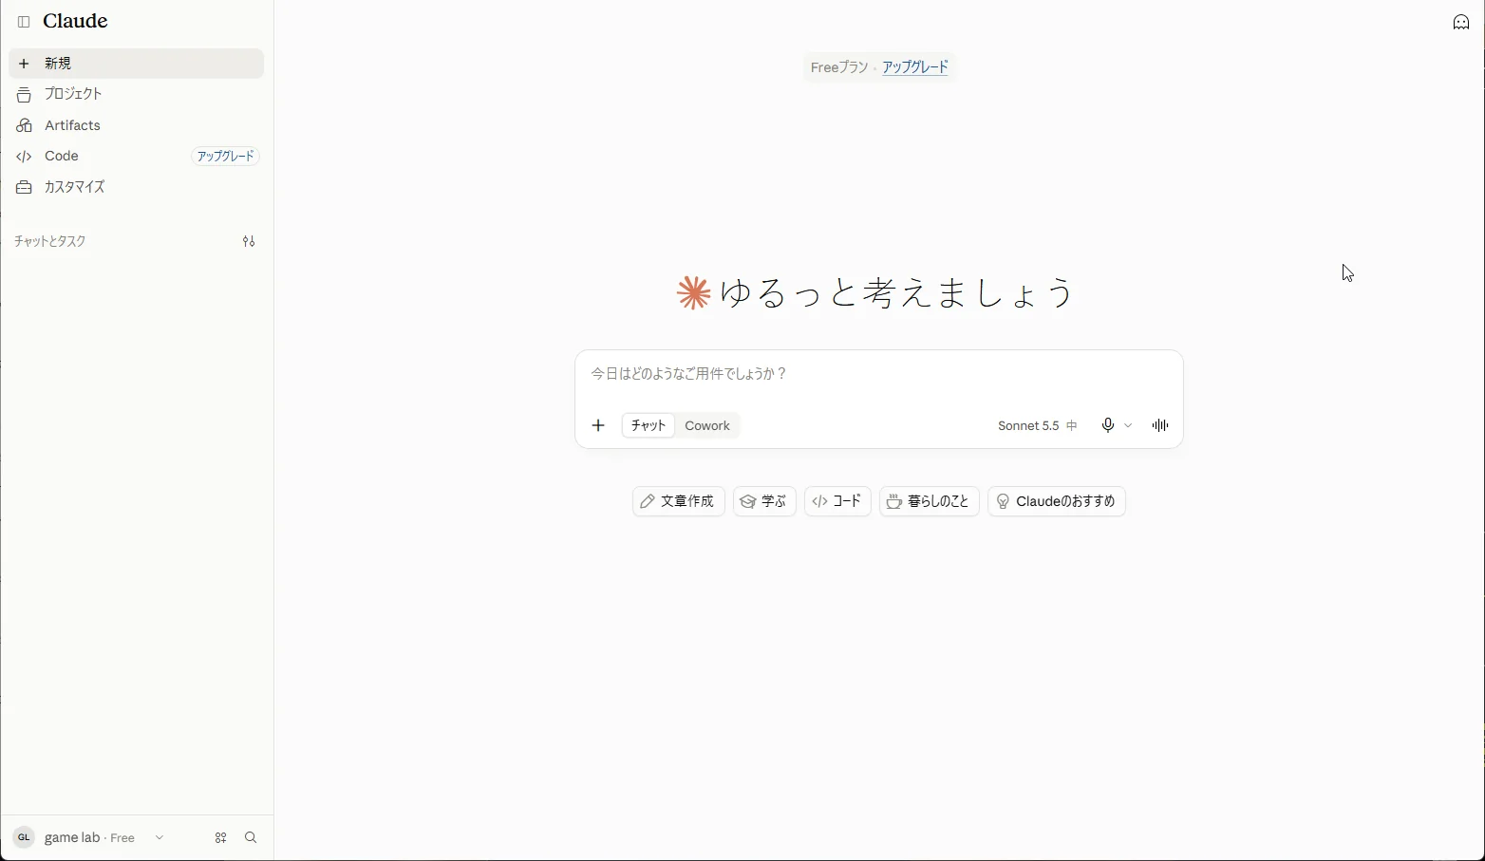Open Artifacts in the sidebar
1485x861 pixels.
[x=136, y=125]
